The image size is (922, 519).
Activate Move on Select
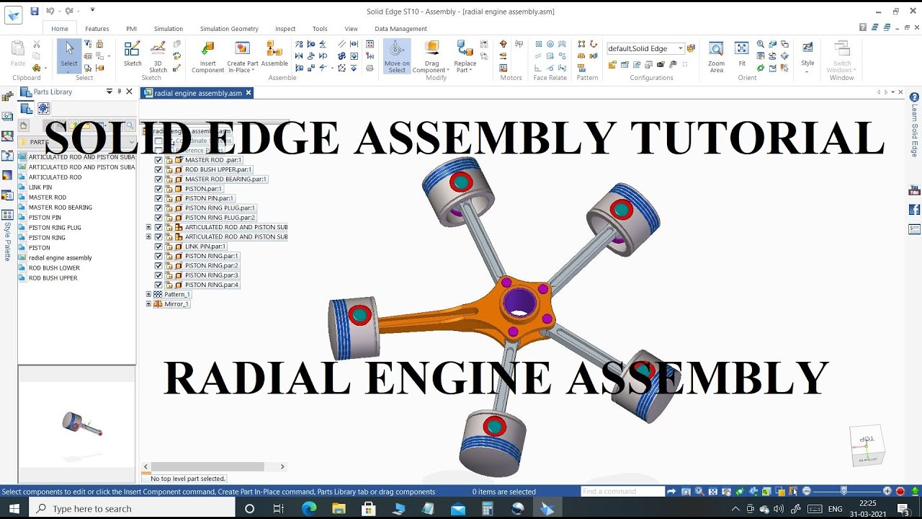(x=397, y=56)
